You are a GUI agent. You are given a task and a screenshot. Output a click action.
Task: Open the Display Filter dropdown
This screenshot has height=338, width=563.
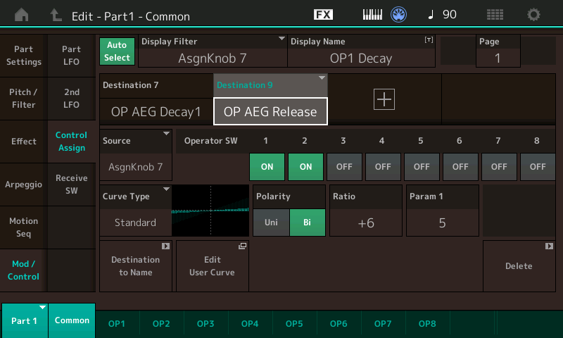pyautogui.click(x=213, y=51)
